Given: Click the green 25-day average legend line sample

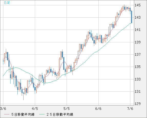Looking at the screenshot, I should (42, 114).
